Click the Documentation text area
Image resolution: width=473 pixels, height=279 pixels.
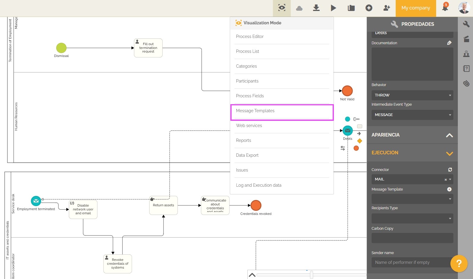point(412,64)
